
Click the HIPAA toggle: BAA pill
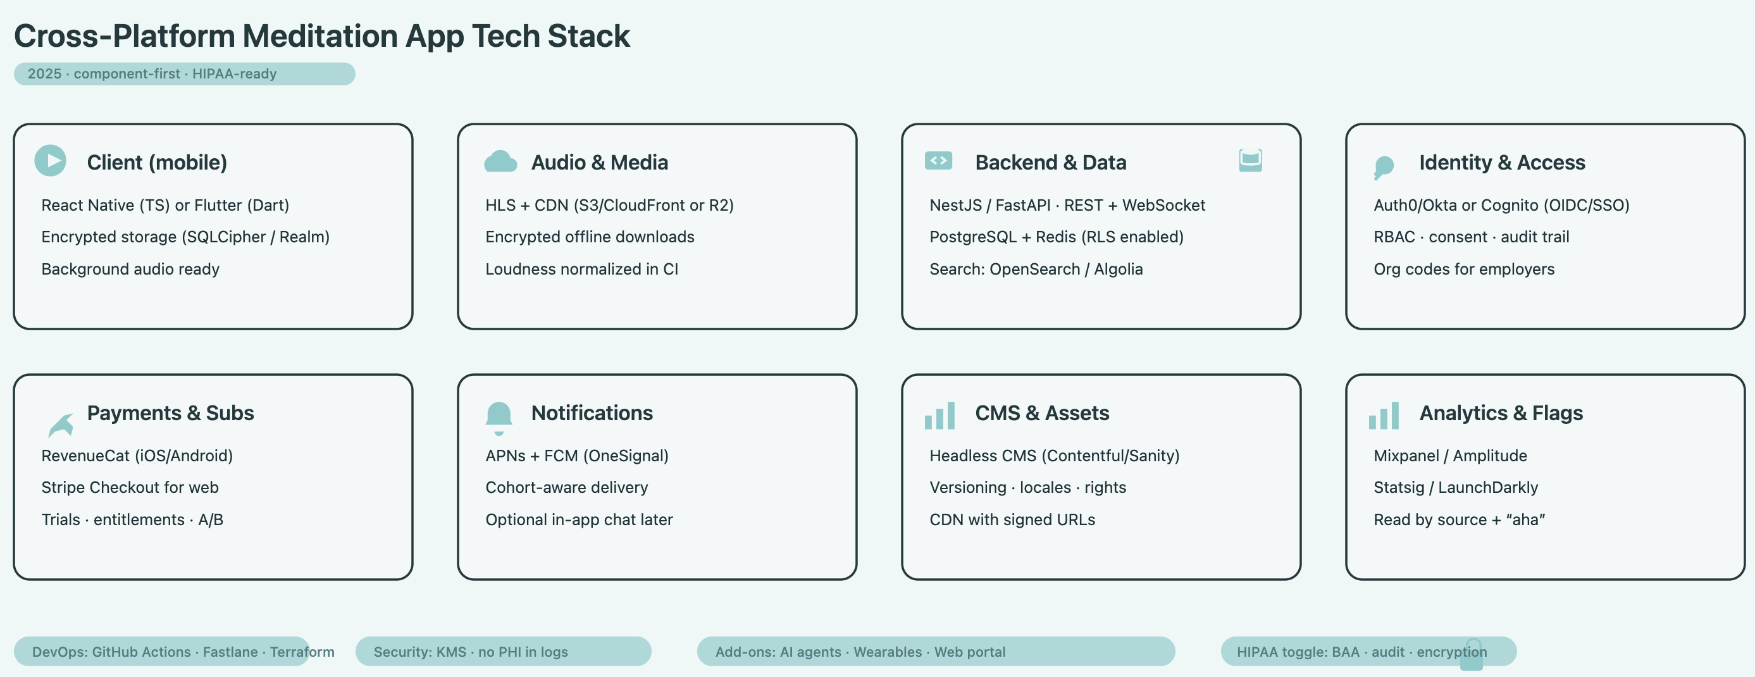(1368, 651)
